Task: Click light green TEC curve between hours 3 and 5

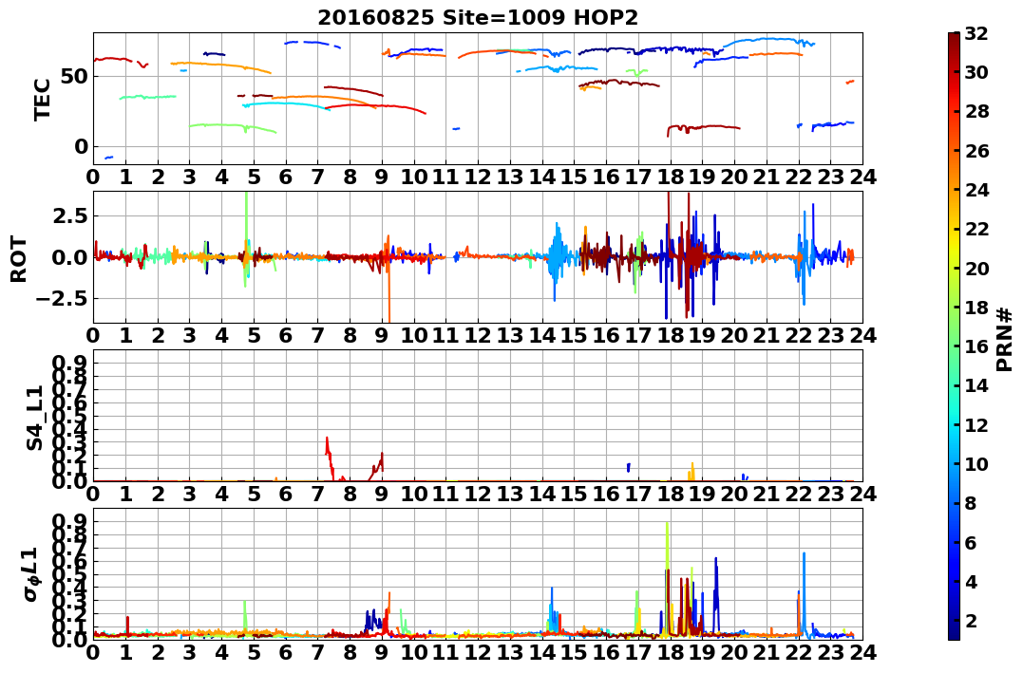Action: click(x=233, y=126)
